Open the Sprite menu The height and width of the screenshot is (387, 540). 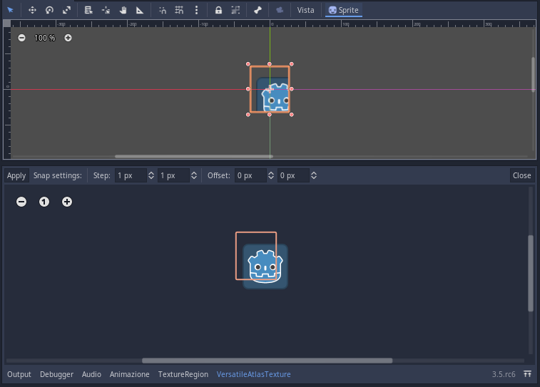344,10
